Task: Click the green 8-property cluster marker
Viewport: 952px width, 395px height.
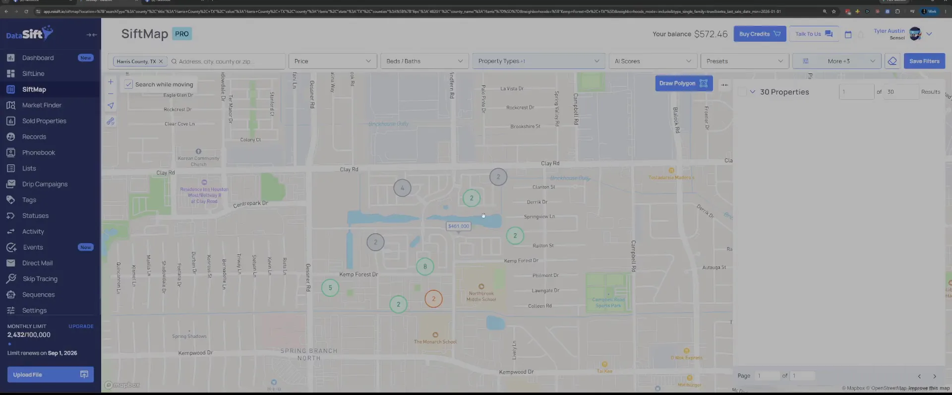Action: coord(425,266)
